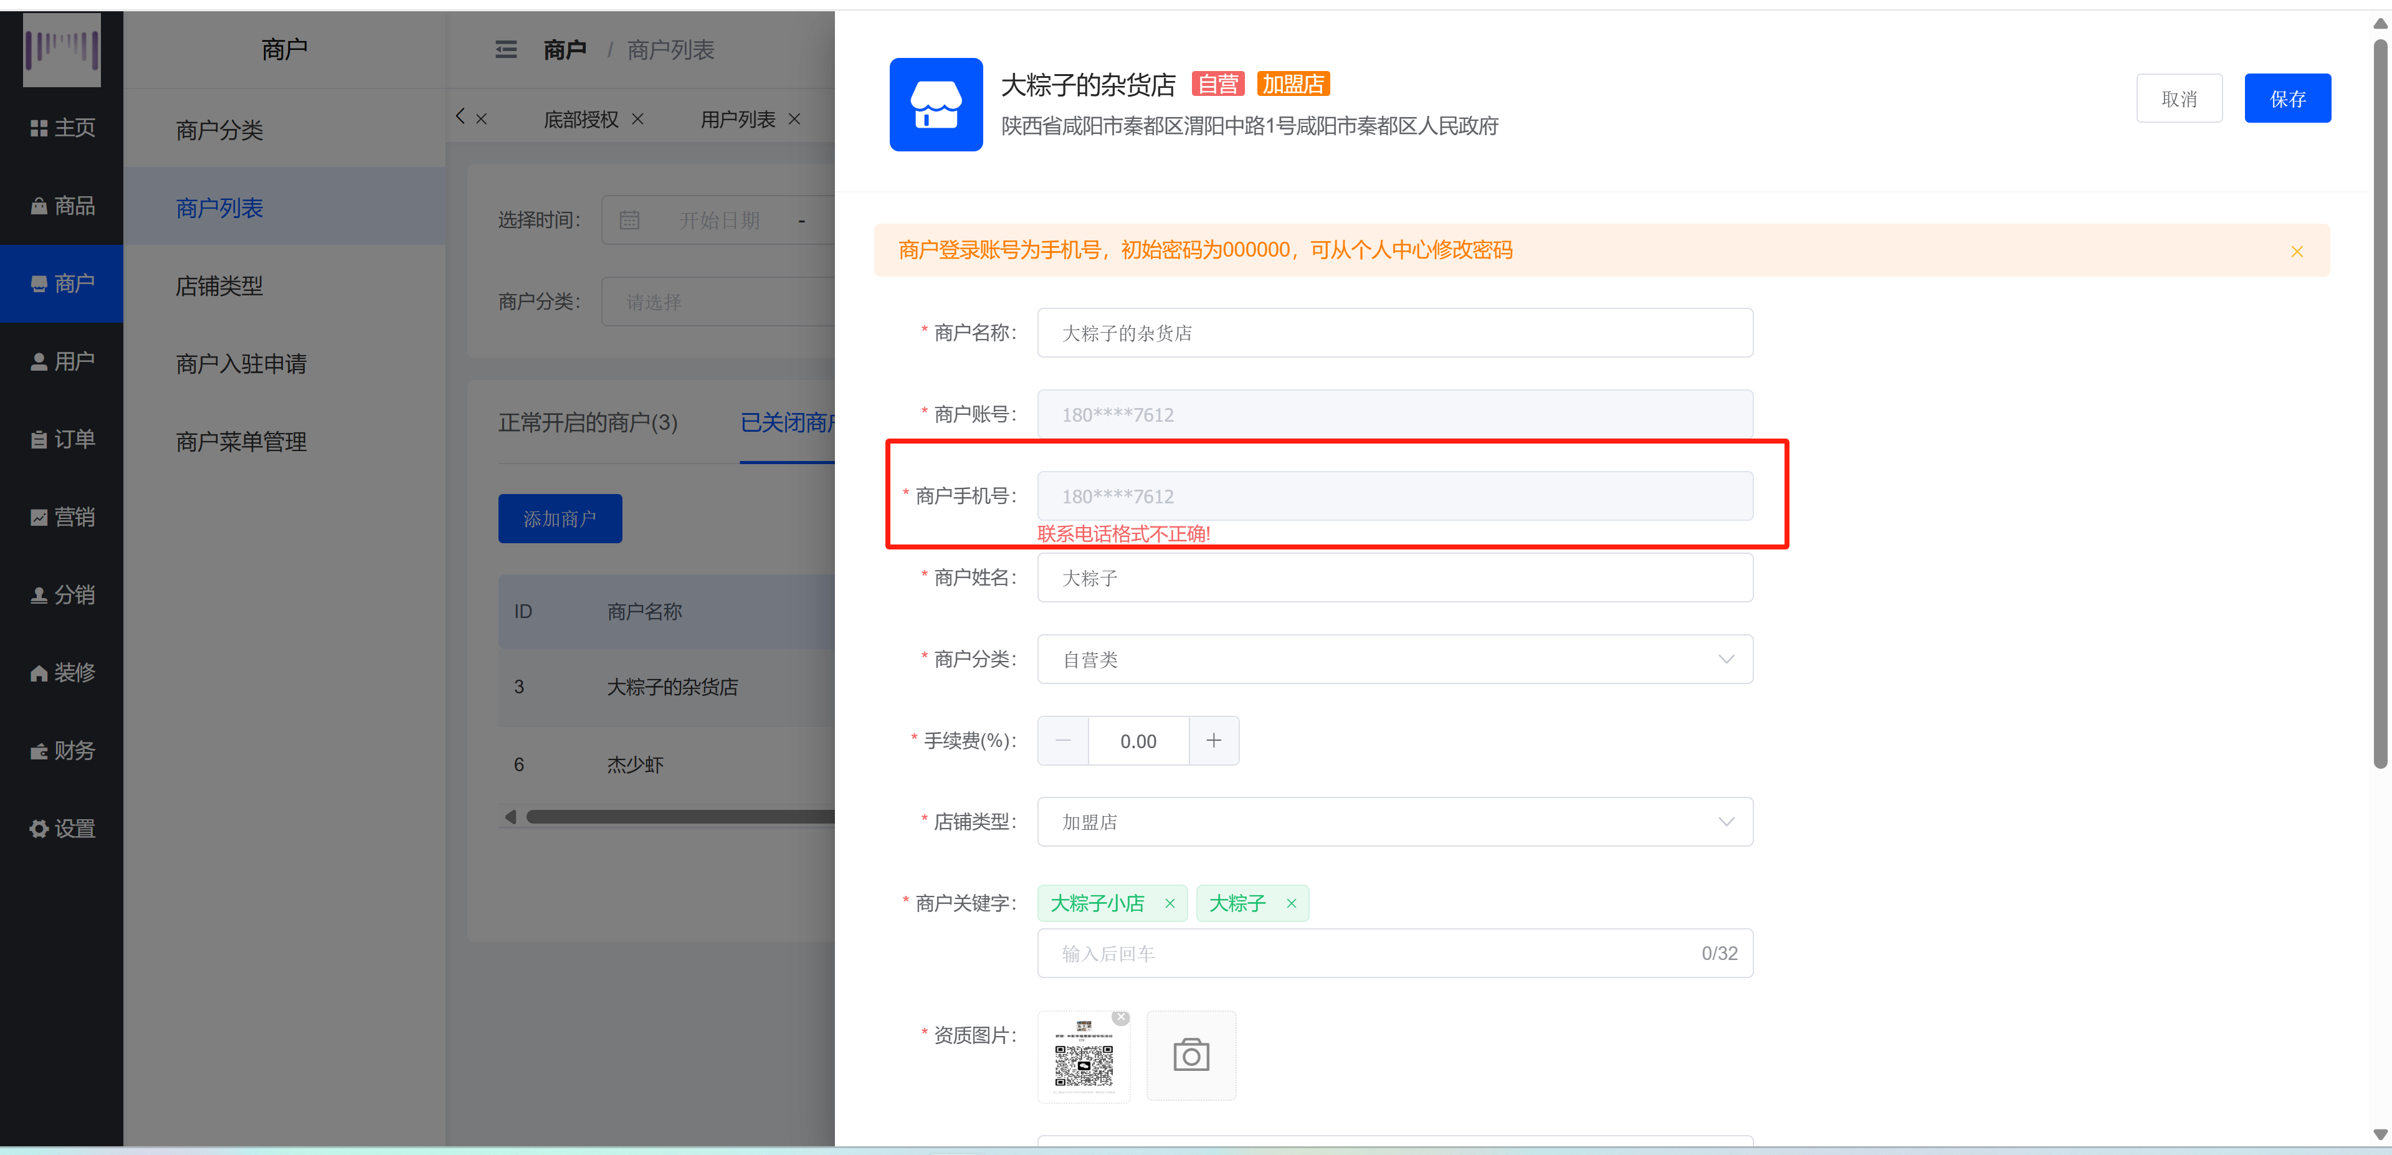The height and width of the screenshot is (1155, 2392).
Task: Open 店铺类型 submenu item
Action: [x=284, y=285]
